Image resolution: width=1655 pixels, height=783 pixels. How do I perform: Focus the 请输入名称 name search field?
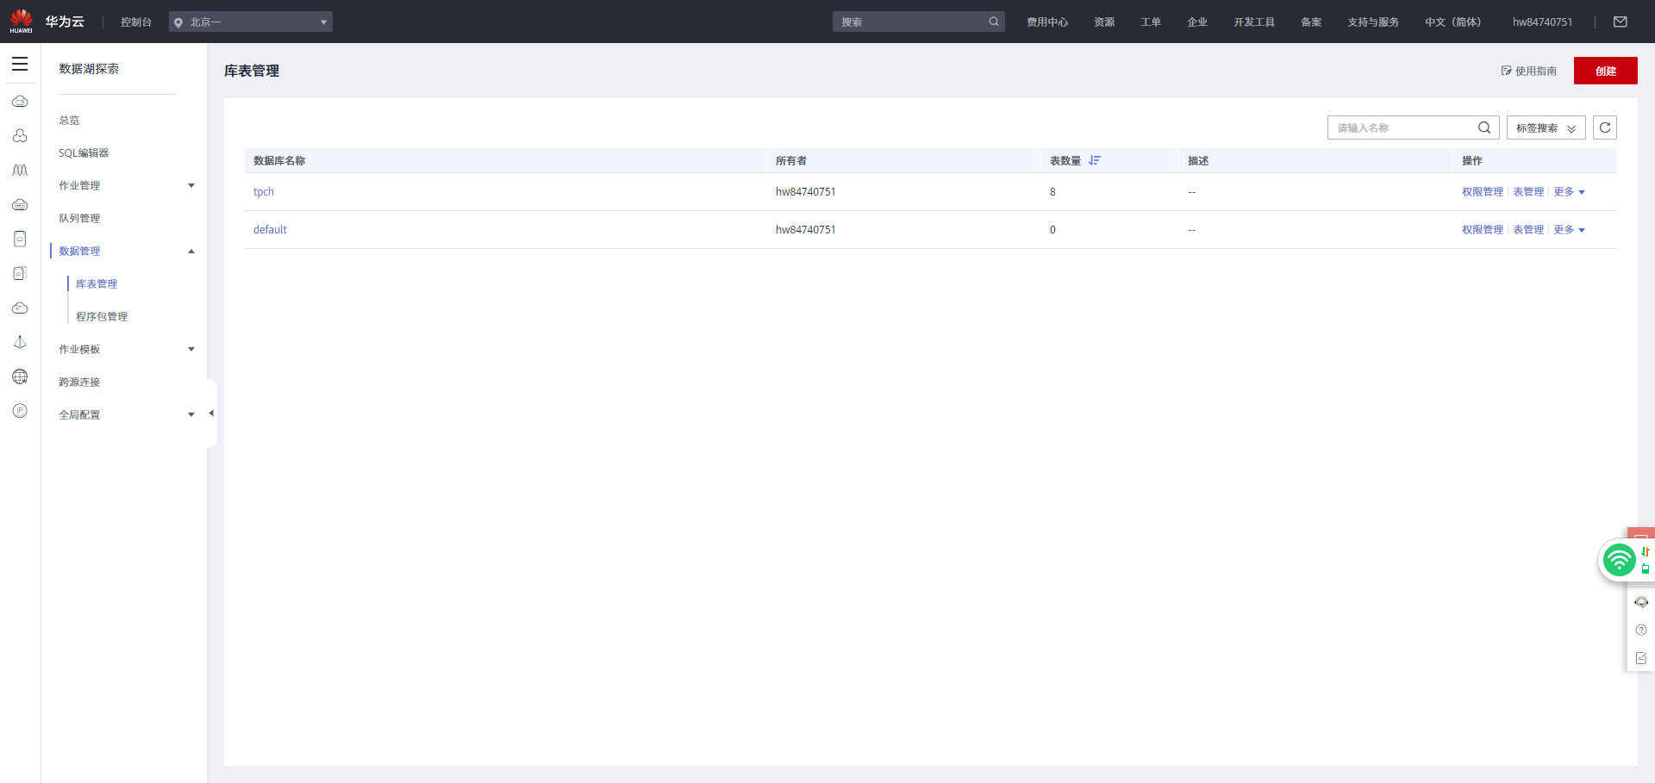1414,127
